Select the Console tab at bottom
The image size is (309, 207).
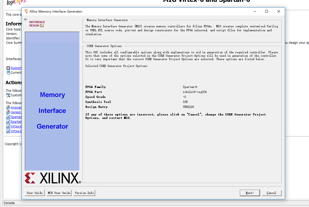9,203
